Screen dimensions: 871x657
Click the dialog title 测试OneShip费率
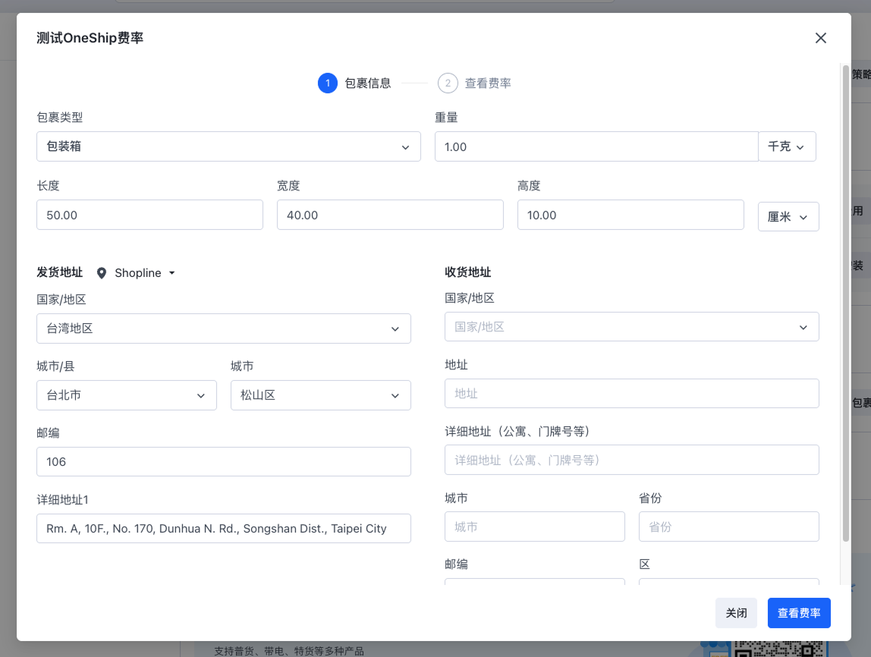click(90, 38)
